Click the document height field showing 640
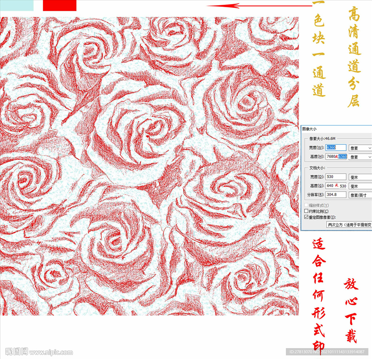Screen dimensions: 372x359 [336, 186]
